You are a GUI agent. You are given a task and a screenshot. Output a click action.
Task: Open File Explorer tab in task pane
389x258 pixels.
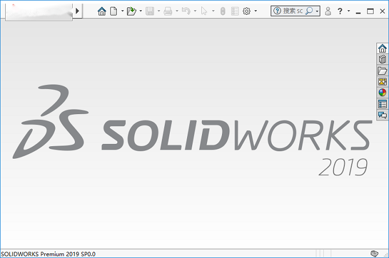[x=382, y=71]
